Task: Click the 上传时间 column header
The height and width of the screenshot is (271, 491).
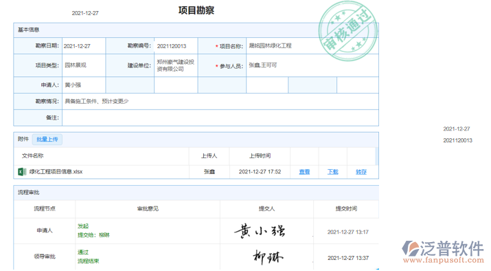Action: pyautogui.click(x=260, y=156)
